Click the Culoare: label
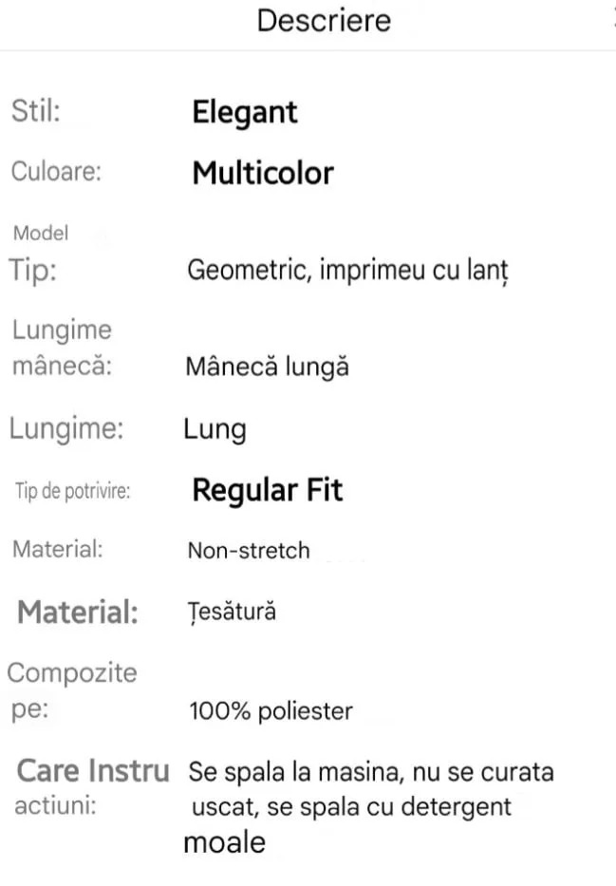The height and width of the screenshot is (886, 616). [x=56, y=172]
